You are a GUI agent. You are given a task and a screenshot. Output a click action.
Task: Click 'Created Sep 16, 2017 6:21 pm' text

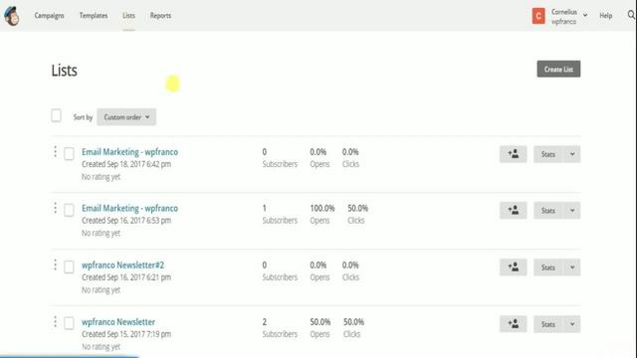pos(126,277)
